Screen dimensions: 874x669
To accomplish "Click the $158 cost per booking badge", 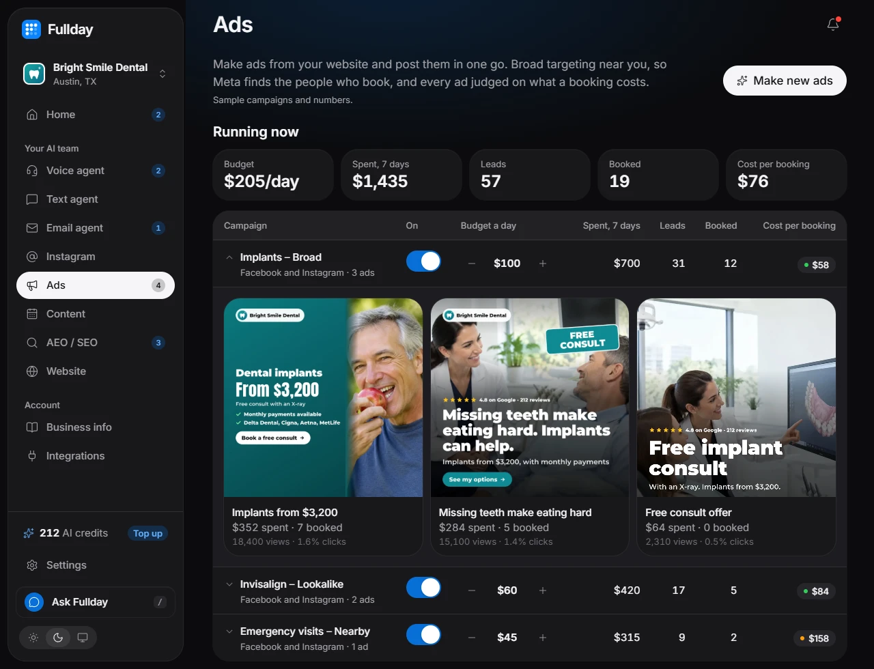I will point(815,638).
